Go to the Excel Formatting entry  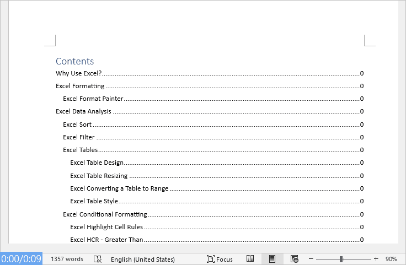[x=80, y=86]
